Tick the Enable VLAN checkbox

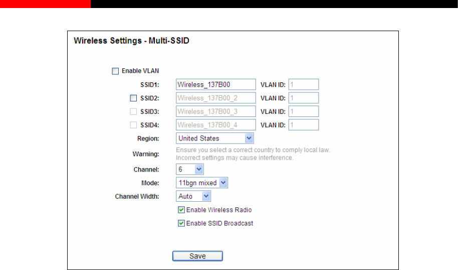point(115,71)
